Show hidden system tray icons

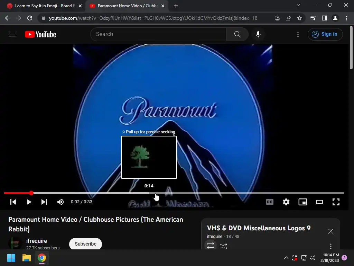point(286,258)
